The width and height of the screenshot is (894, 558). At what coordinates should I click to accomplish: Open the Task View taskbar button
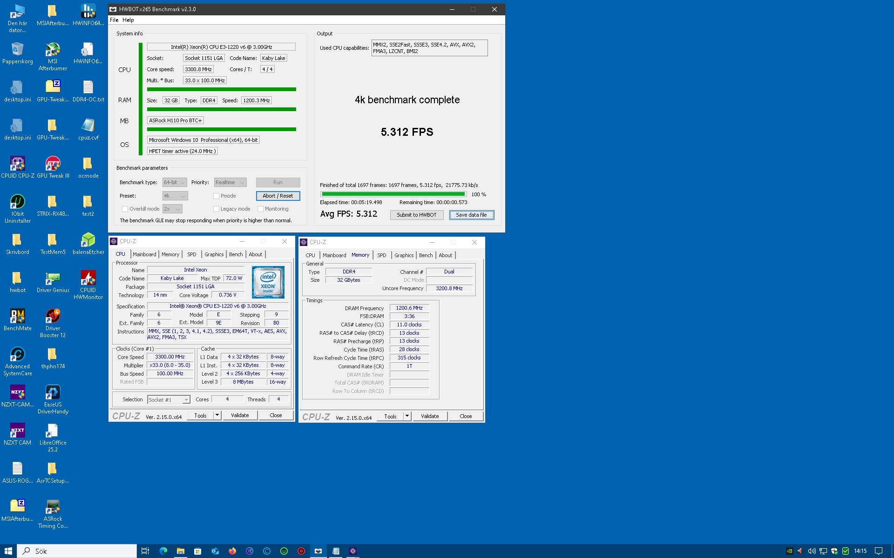pos(145,551)
